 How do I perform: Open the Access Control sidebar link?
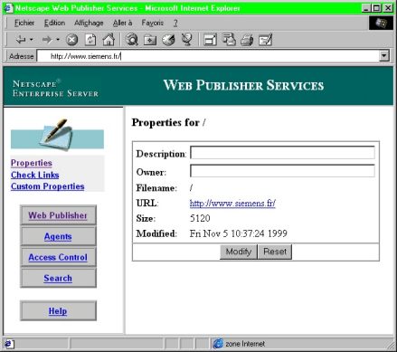pos(58,257)
